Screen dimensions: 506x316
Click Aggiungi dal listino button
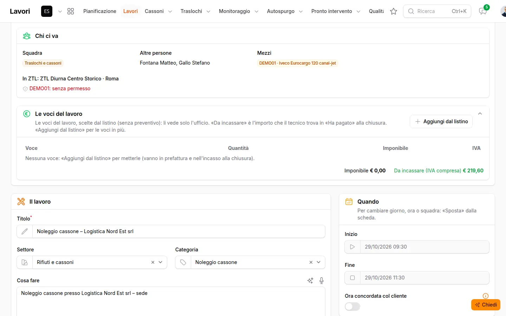[441, 121]
